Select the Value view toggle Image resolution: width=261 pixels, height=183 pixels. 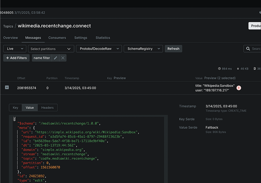coord(30,107)
